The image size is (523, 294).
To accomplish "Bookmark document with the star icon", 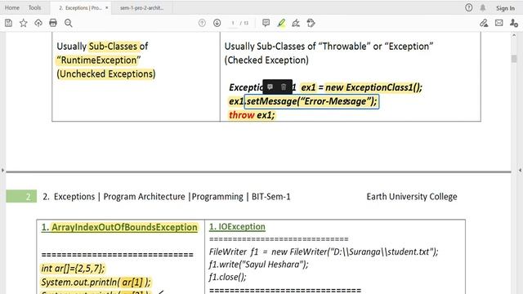I will tap(24, 23).
